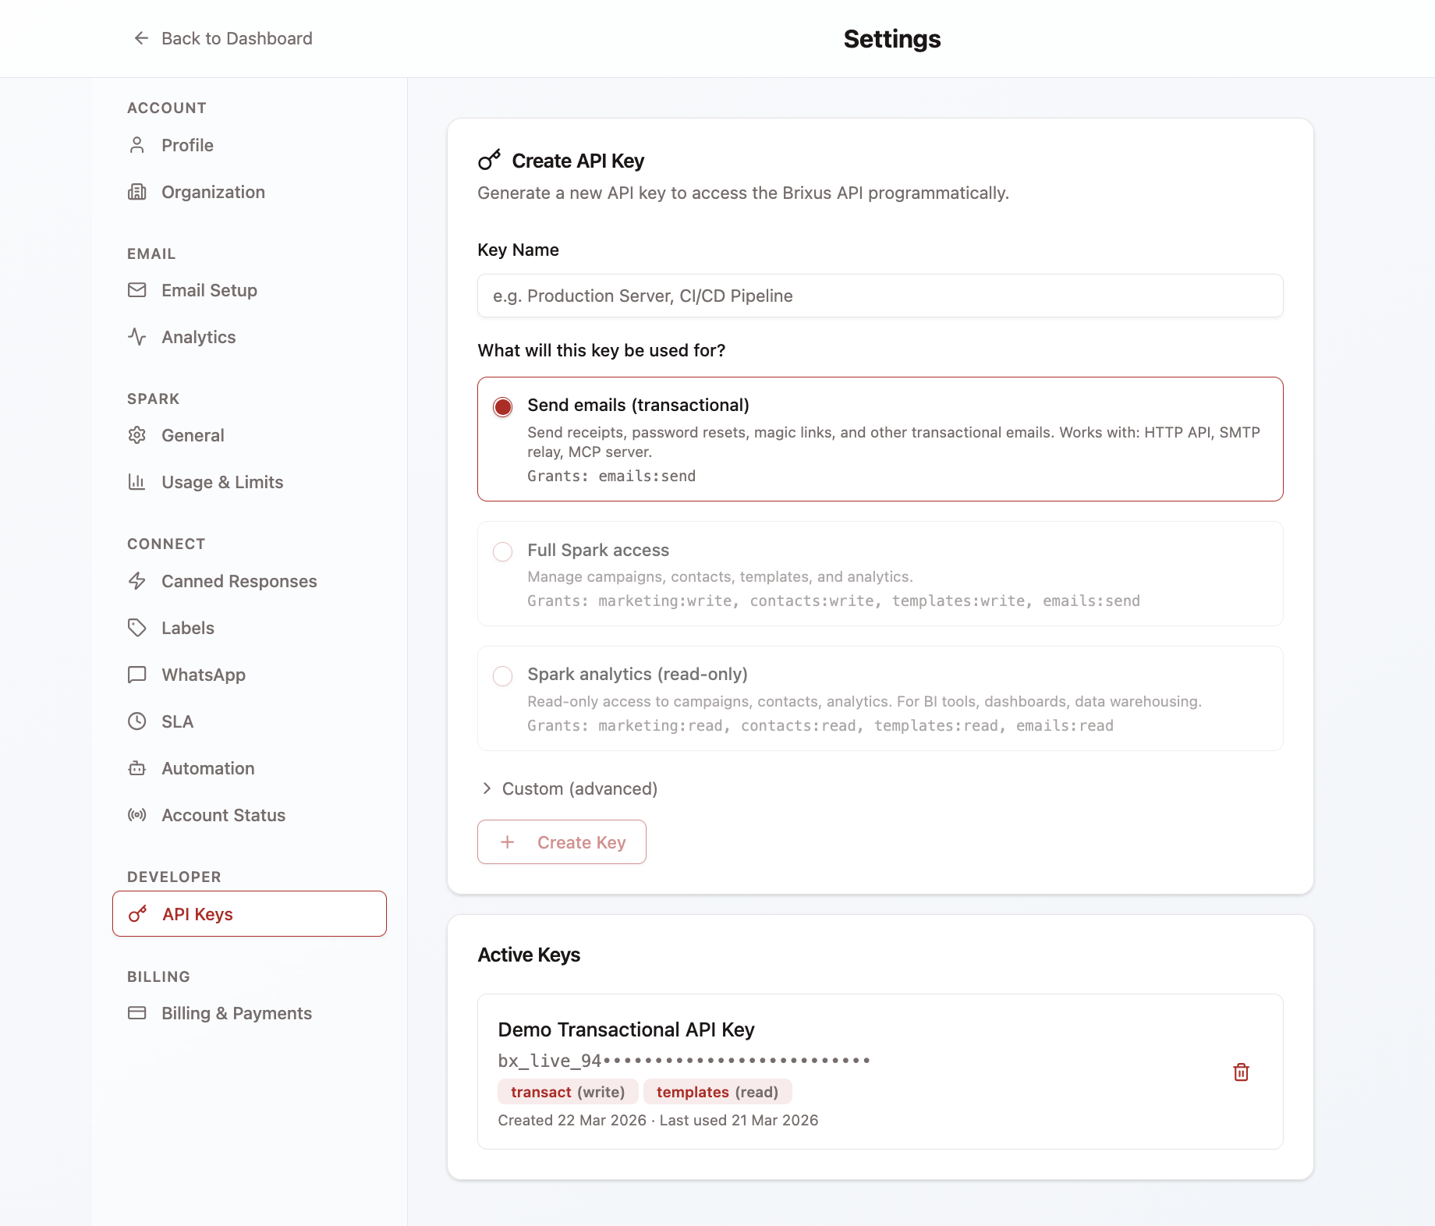Expand the Custom (advanced) section
The image size is (1435, 1226).
[569, 788]
